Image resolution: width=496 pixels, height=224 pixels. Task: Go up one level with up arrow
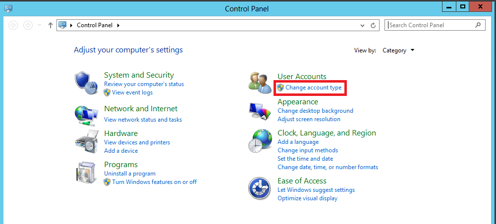[51, 25]
